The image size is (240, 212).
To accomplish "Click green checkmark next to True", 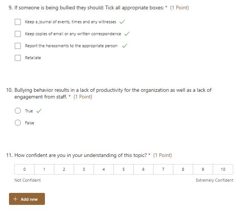I will click(39, 110).
